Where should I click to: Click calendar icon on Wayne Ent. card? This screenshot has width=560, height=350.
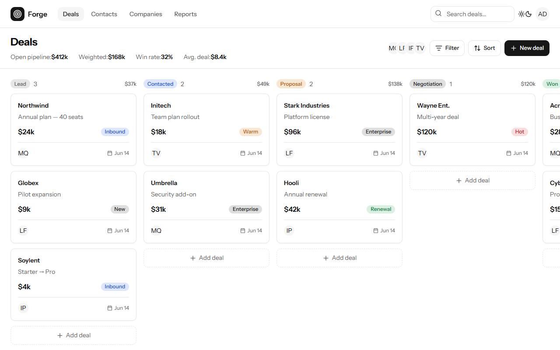509,153
